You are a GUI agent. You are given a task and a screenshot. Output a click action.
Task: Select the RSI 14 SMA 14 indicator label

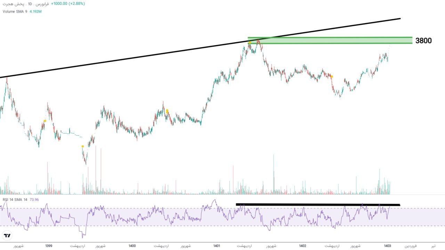15,200
